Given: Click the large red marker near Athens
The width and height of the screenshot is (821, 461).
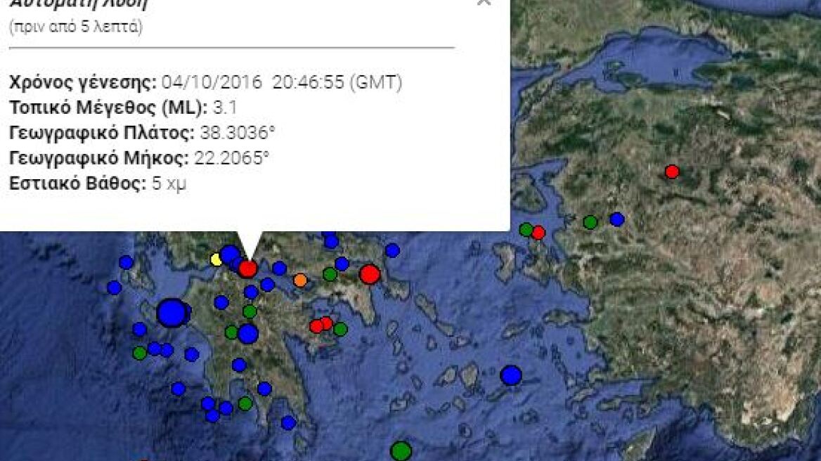Looking at the screenshot, I should (370, 275).
